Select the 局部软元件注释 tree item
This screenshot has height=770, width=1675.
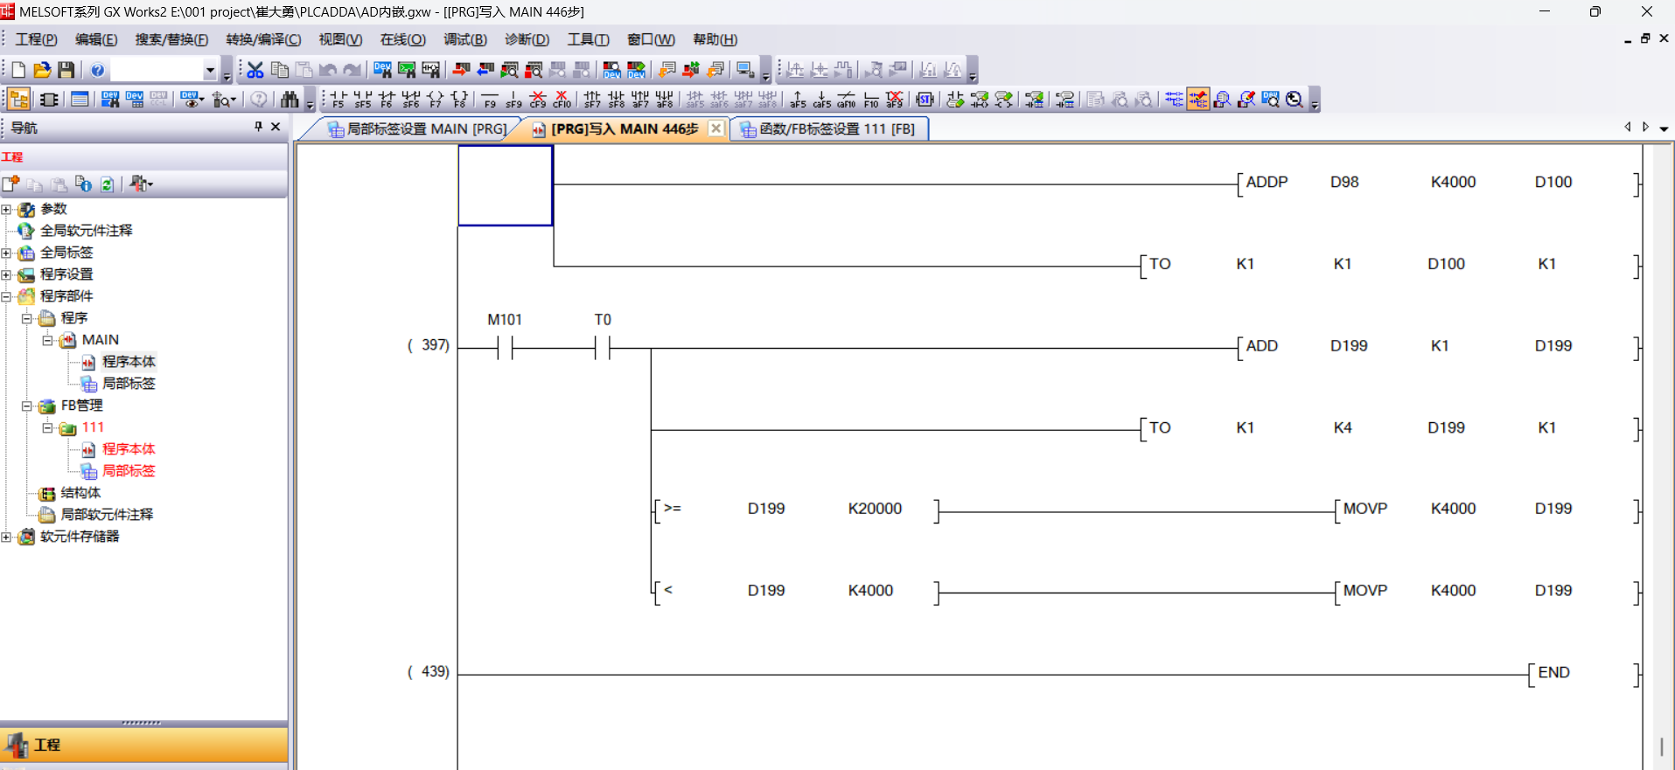point(107,515)
